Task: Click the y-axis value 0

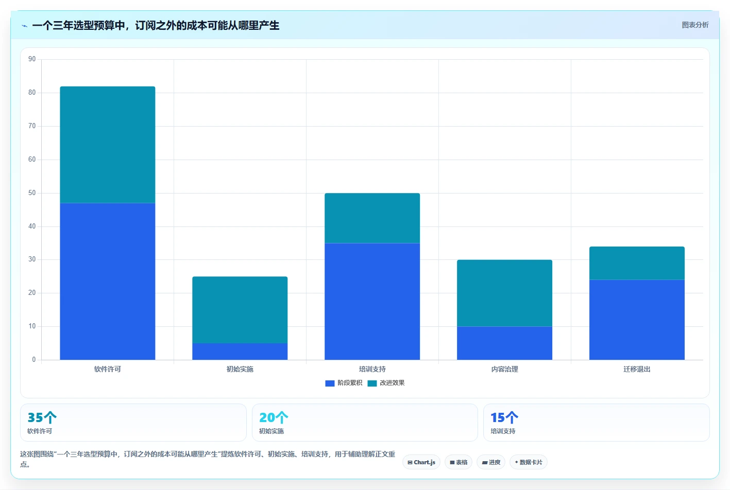Action: click(34, 360)
